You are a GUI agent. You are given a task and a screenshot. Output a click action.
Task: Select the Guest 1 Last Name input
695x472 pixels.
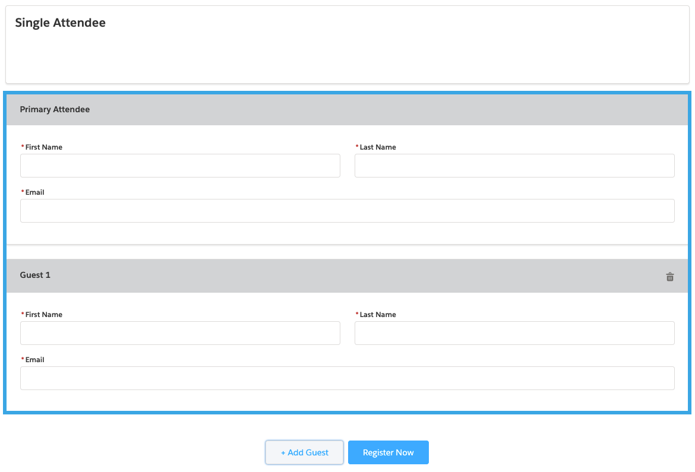coord(514,333)
